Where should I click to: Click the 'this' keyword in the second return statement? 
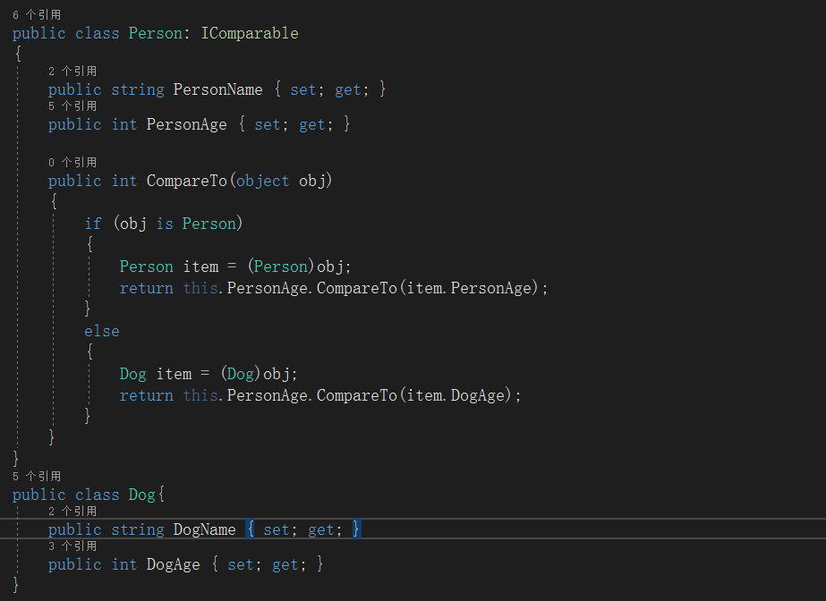point(200,396)
